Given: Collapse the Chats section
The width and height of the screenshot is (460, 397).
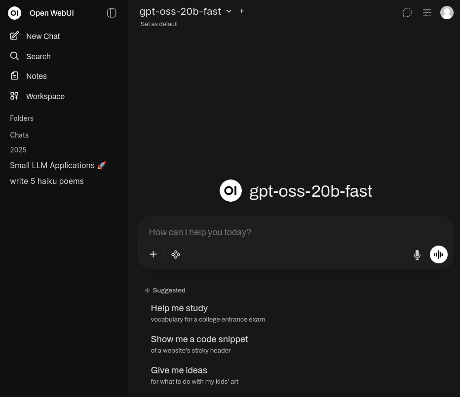Looking at the screenshot, I should coord(19,135).
